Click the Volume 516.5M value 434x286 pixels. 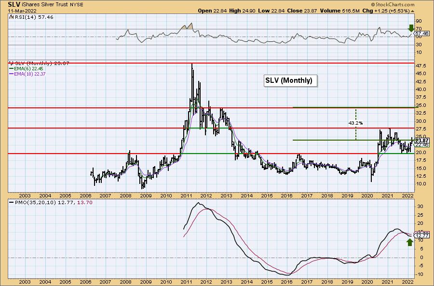click(340, 11)
